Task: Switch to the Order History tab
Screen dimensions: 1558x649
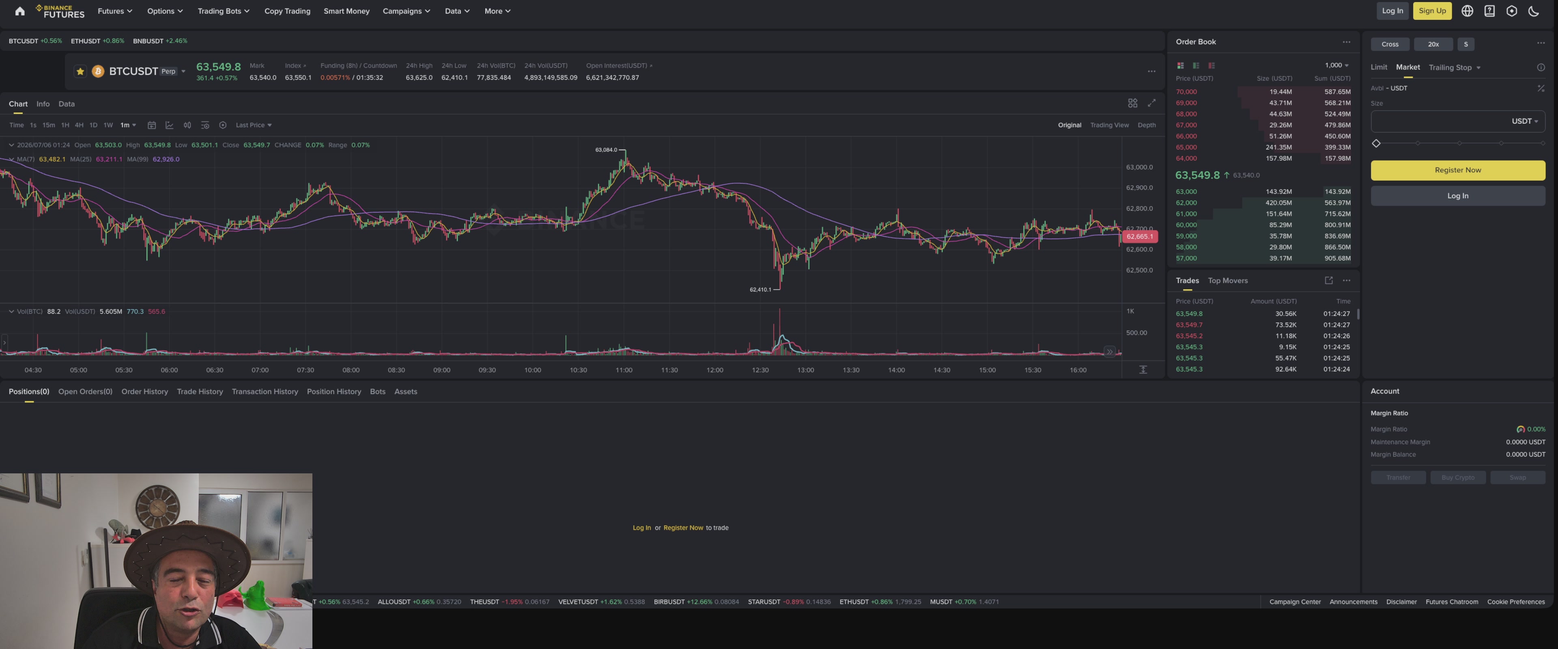Action: (x=144, y=391)
